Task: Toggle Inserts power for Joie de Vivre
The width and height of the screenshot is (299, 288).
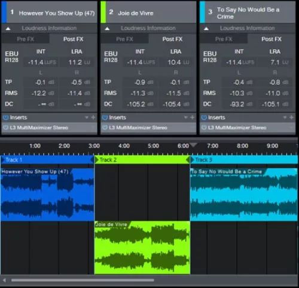Action: [105, 117]
